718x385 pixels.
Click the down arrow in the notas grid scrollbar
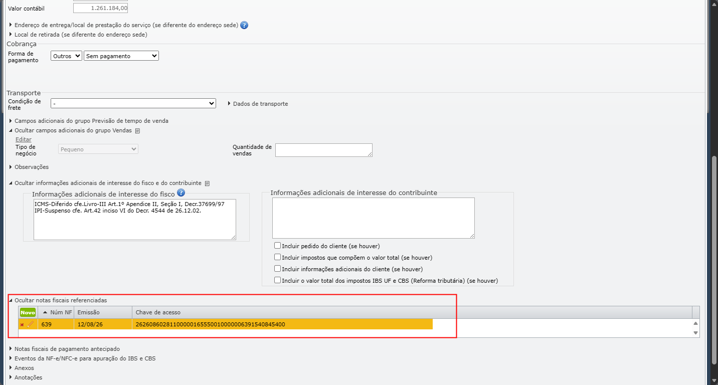tap(695, 333)
